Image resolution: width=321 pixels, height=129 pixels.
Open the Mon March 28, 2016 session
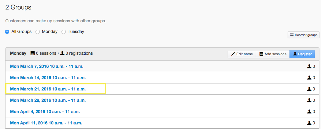(48, 100)
